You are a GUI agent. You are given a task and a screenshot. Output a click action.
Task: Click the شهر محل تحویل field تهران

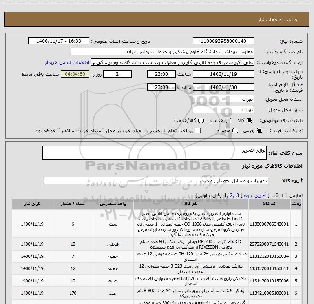pos(223,110)
